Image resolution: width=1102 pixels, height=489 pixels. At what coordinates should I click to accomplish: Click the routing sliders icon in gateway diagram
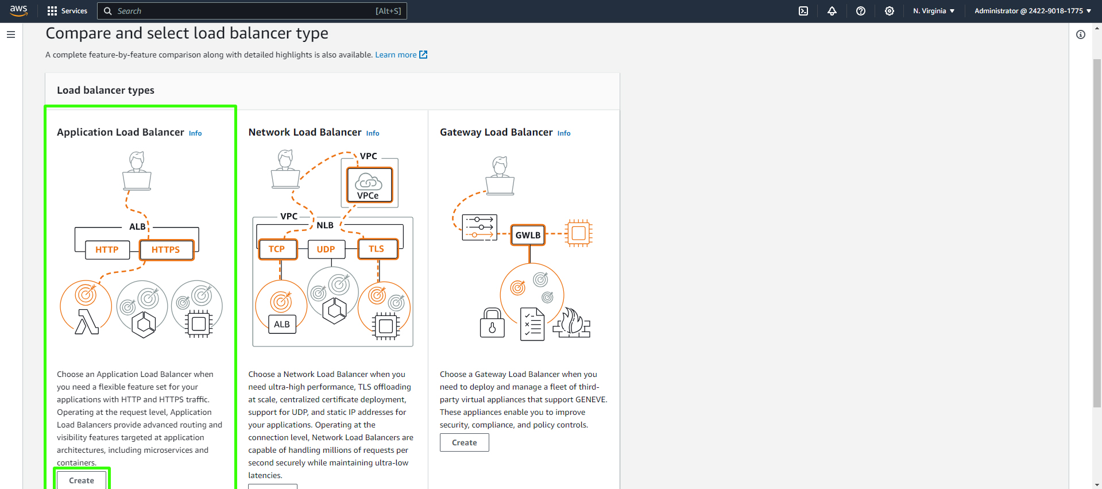tap(480, 228)
